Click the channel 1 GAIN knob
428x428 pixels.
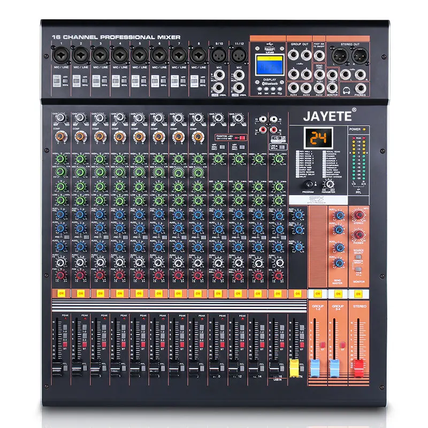click(x=60, y=118)
